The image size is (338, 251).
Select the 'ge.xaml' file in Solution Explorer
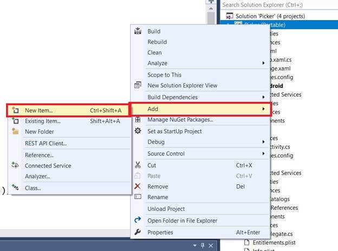(281, 69)
